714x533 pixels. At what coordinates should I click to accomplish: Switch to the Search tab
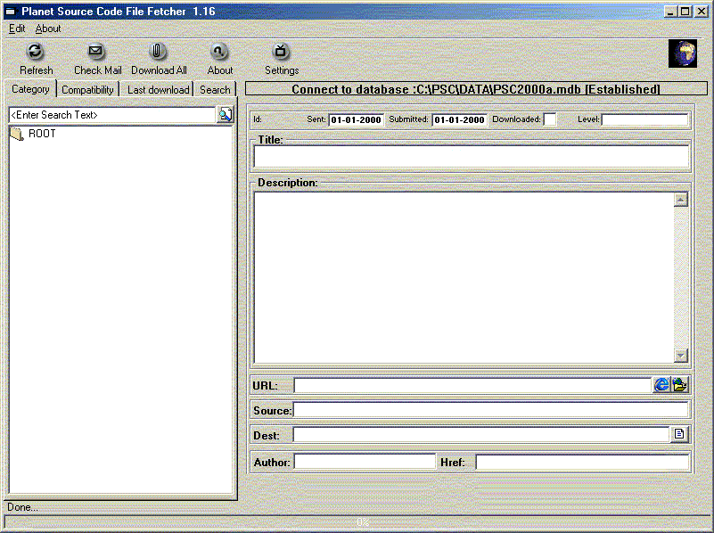click(215, 90)
